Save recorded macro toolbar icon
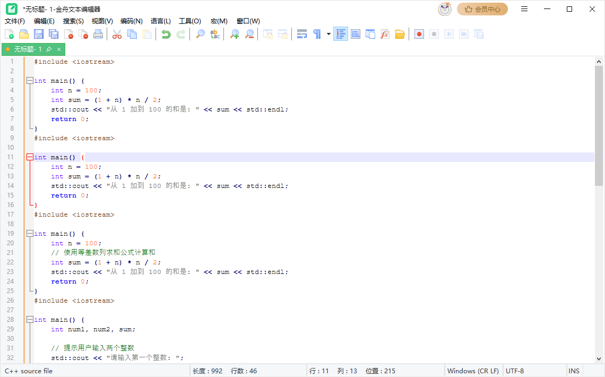Viewport: 605px width, 377px height. point(479,35)
